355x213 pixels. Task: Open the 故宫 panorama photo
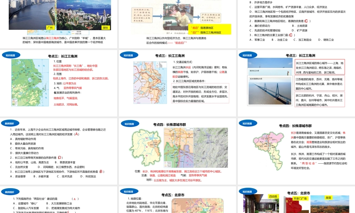click(330, 204)
